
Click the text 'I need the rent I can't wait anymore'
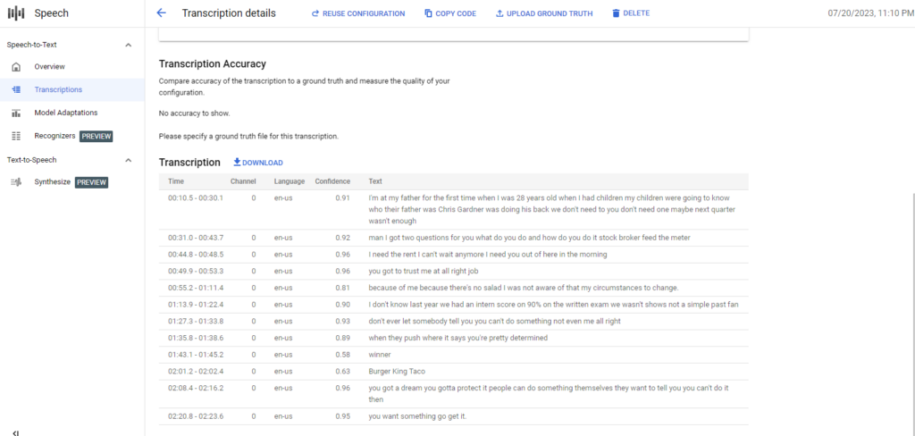coord(428,255)
